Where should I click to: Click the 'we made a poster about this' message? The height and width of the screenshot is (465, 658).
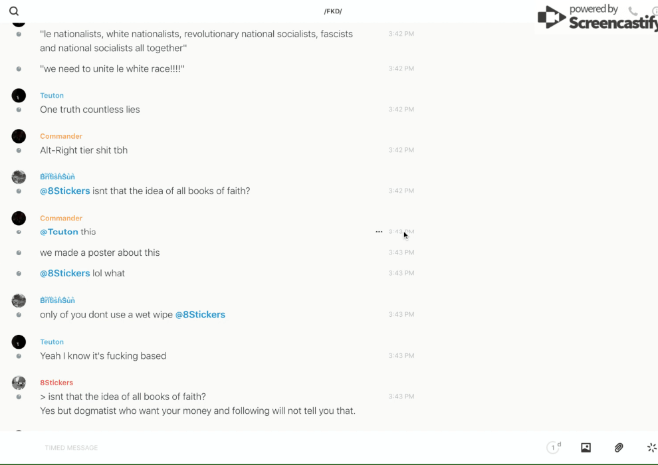pos(100,252)
